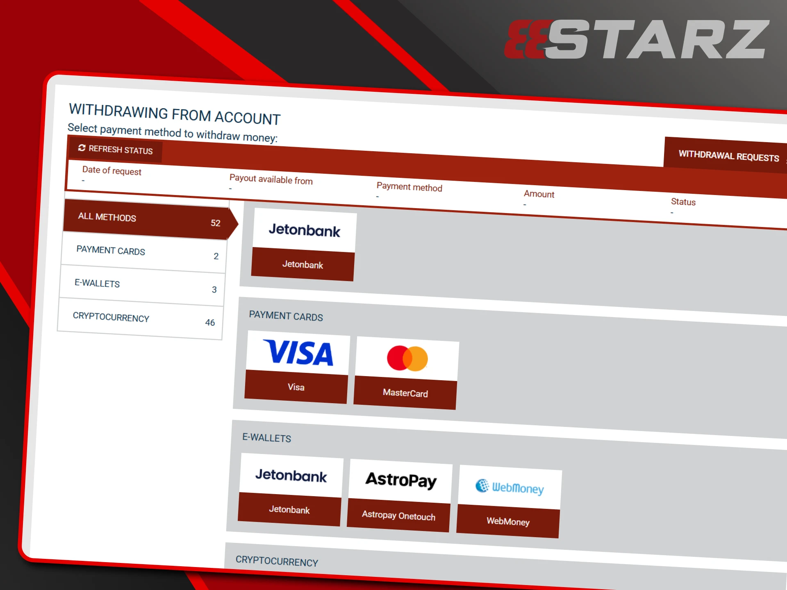787x590 pixels.
Task: Click the top Jetonbank label button
Action: tap(303, 265)
